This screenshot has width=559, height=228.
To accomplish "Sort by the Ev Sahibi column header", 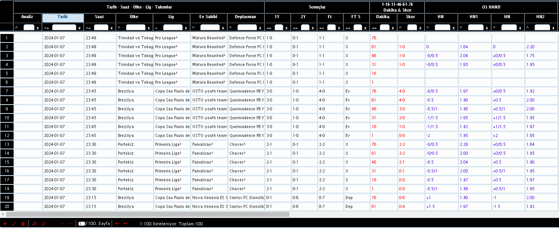I will point(209,18).
